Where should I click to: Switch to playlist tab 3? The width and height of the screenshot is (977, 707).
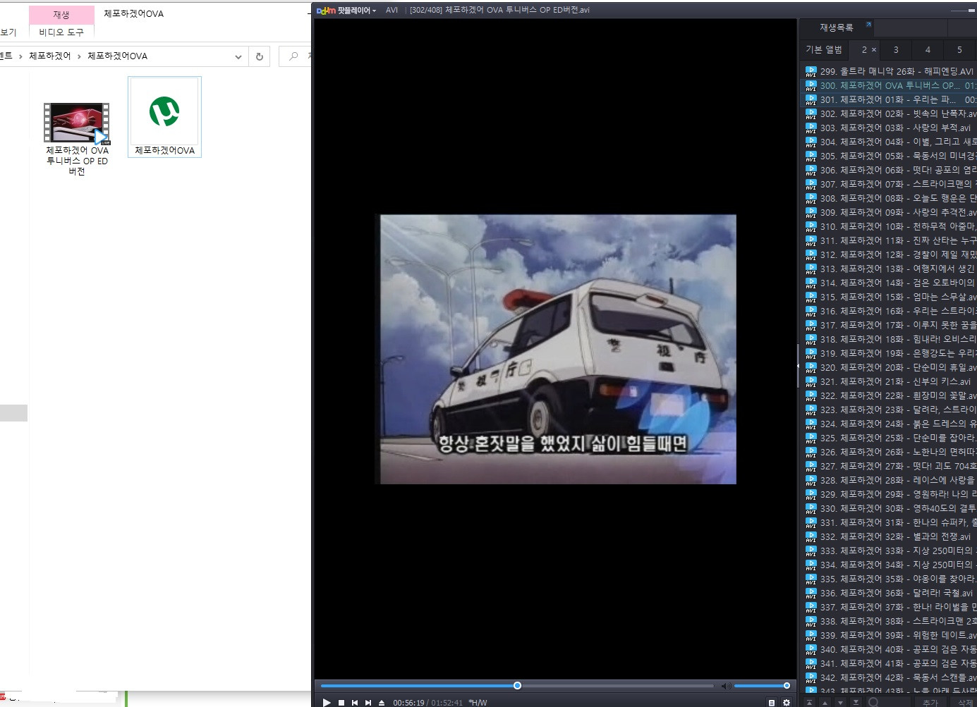point(896,49)
